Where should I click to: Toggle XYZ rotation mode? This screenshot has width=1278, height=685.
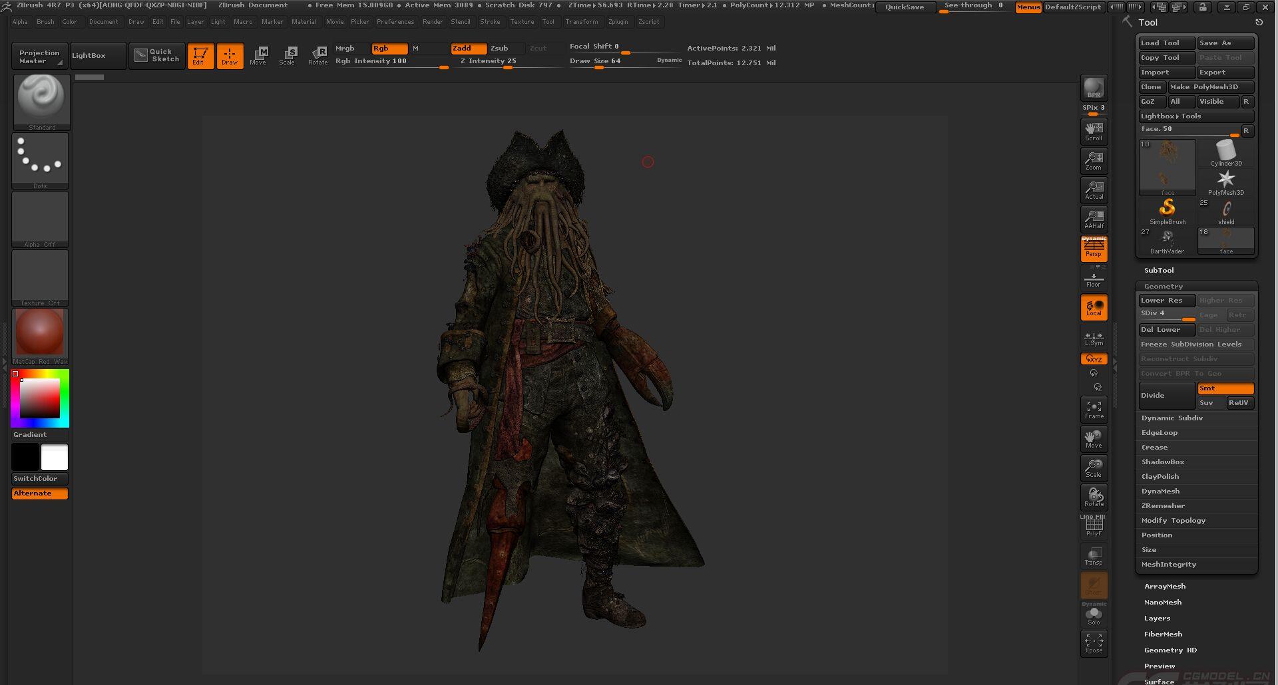tap(1094, 359)
